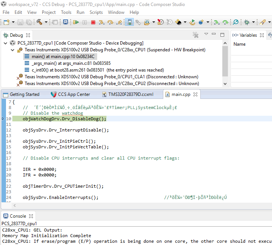Select _args_main() stack frame
Screen dimensions: 272x245
click(x=68, y=63)
